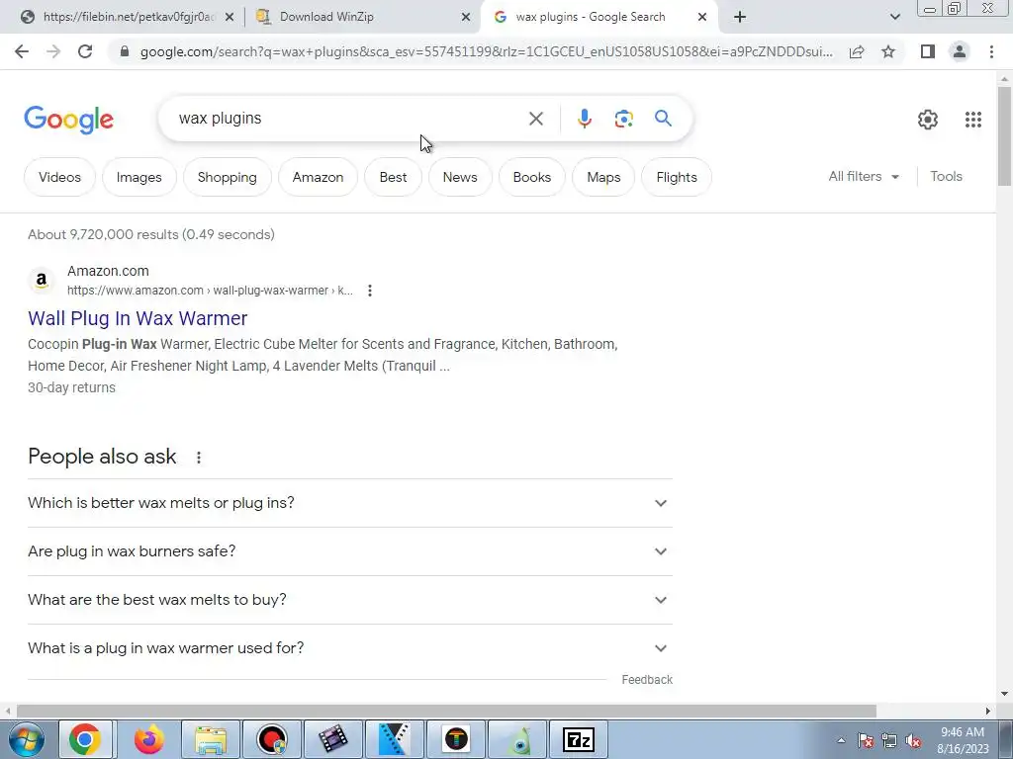Show hidden system tray icons
This screenshot has height=759, width=1013.
pyautogui.click(x=841, y=741)
